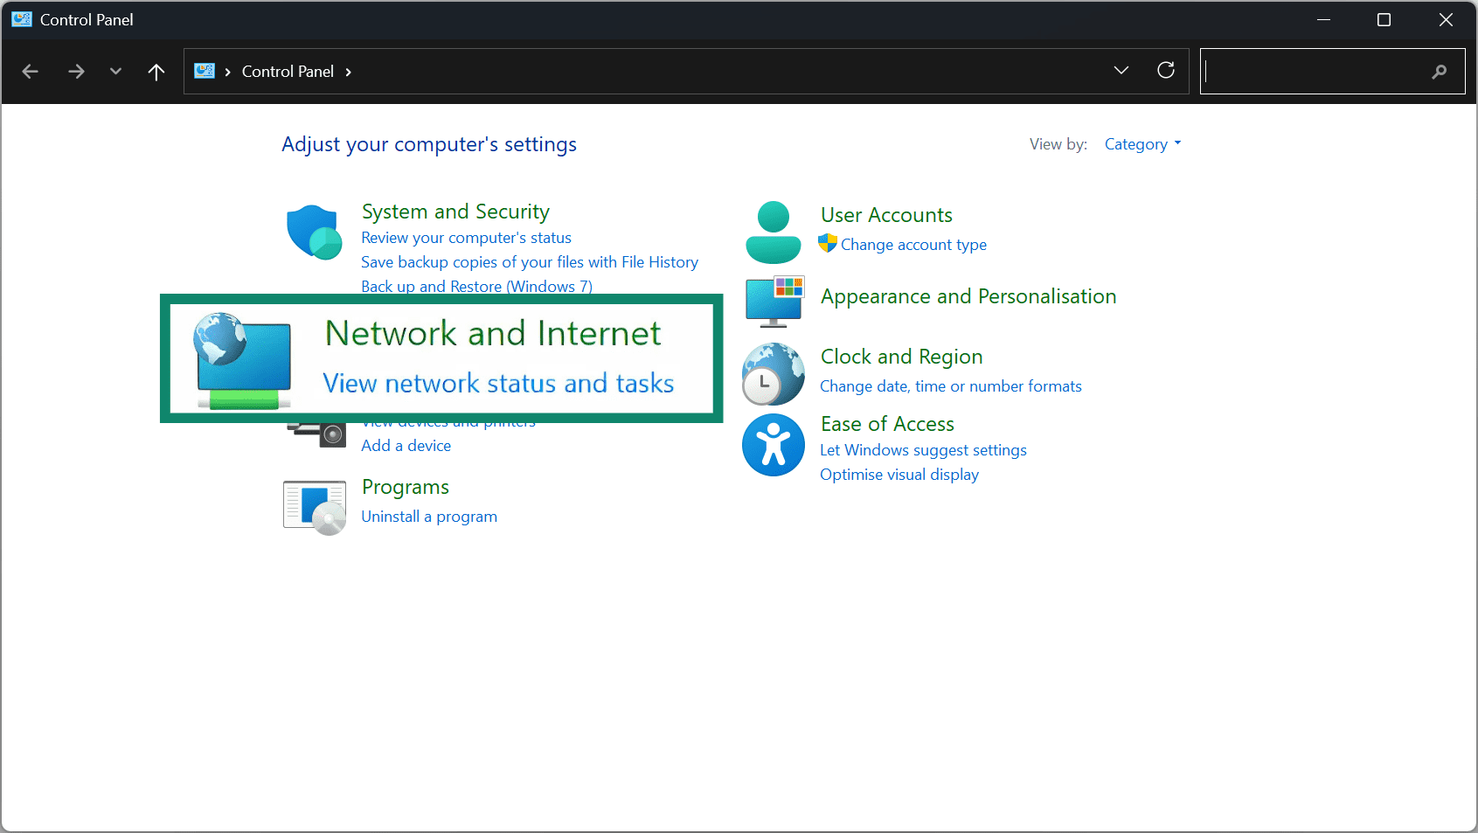Open the View by Category dropdown

(x=1141, y=143)
